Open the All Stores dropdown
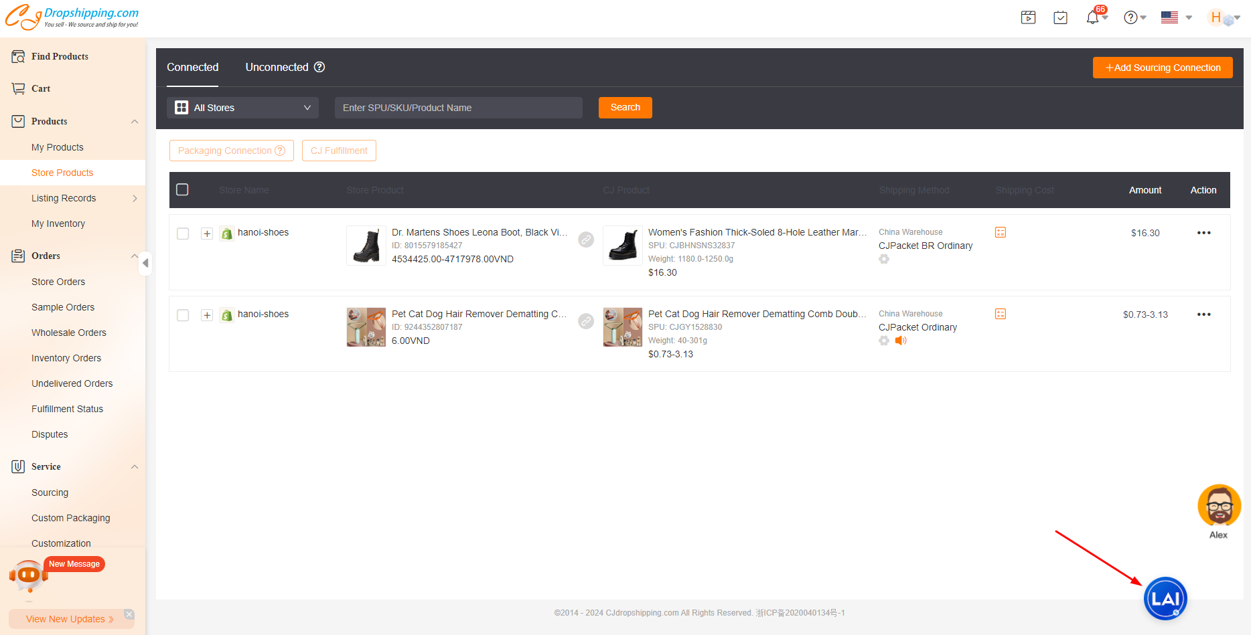Image resolution: width=1251 pixels, height=635 pixels. point(242,108)
